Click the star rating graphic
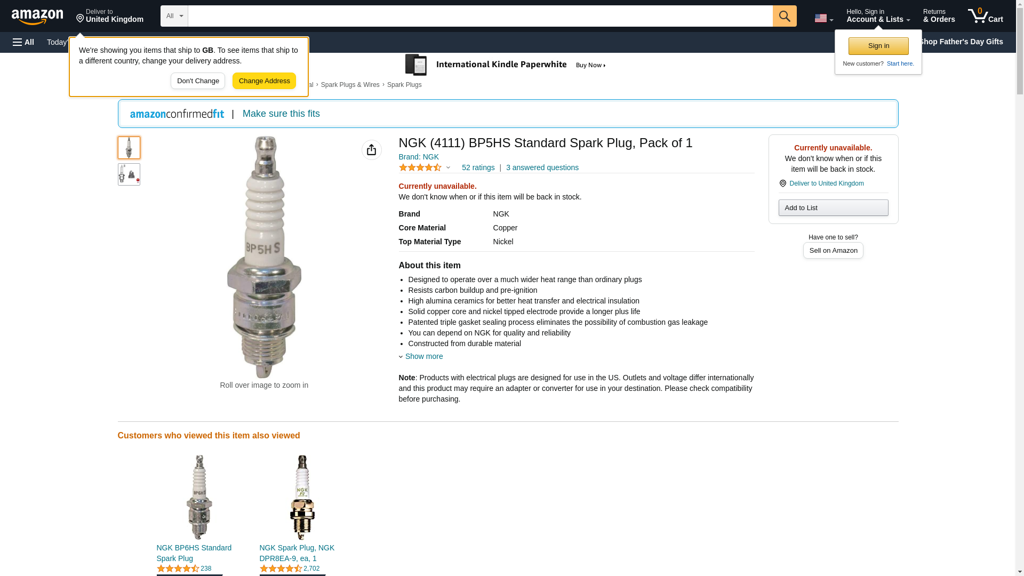The width and height of the screenshot is (1024, 576). [x=420, y=167]
